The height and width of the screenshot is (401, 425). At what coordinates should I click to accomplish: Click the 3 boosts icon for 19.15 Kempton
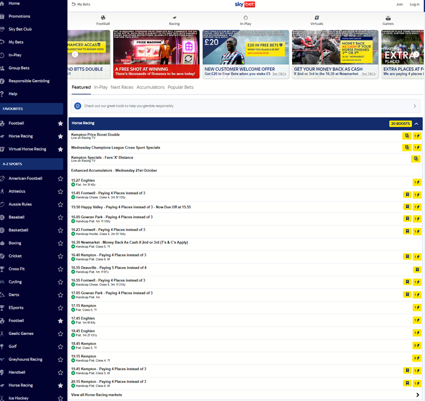[417, 358]
